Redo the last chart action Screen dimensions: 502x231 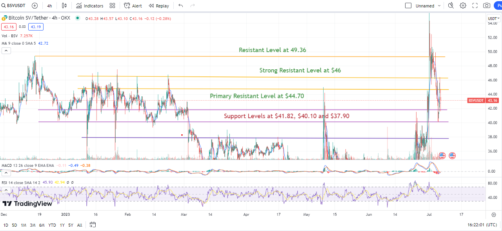coord(192,5)
